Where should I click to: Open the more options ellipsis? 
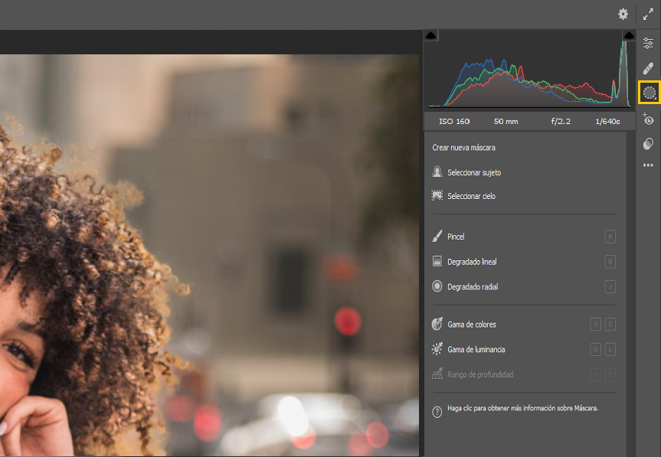point(648,165)
